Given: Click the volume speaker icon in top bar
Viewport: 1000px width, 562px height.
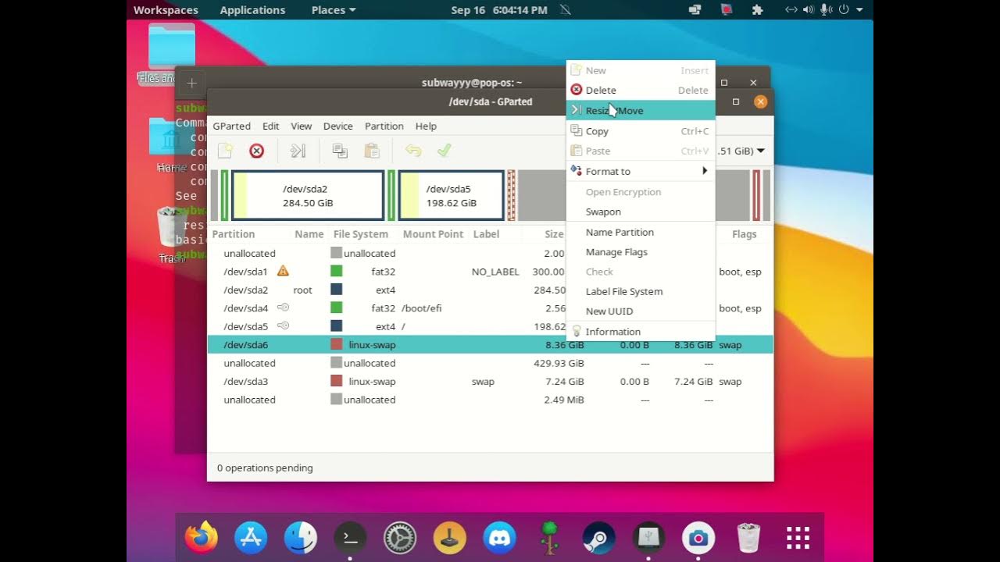Looking at the screenshot, I should [808, 10].
